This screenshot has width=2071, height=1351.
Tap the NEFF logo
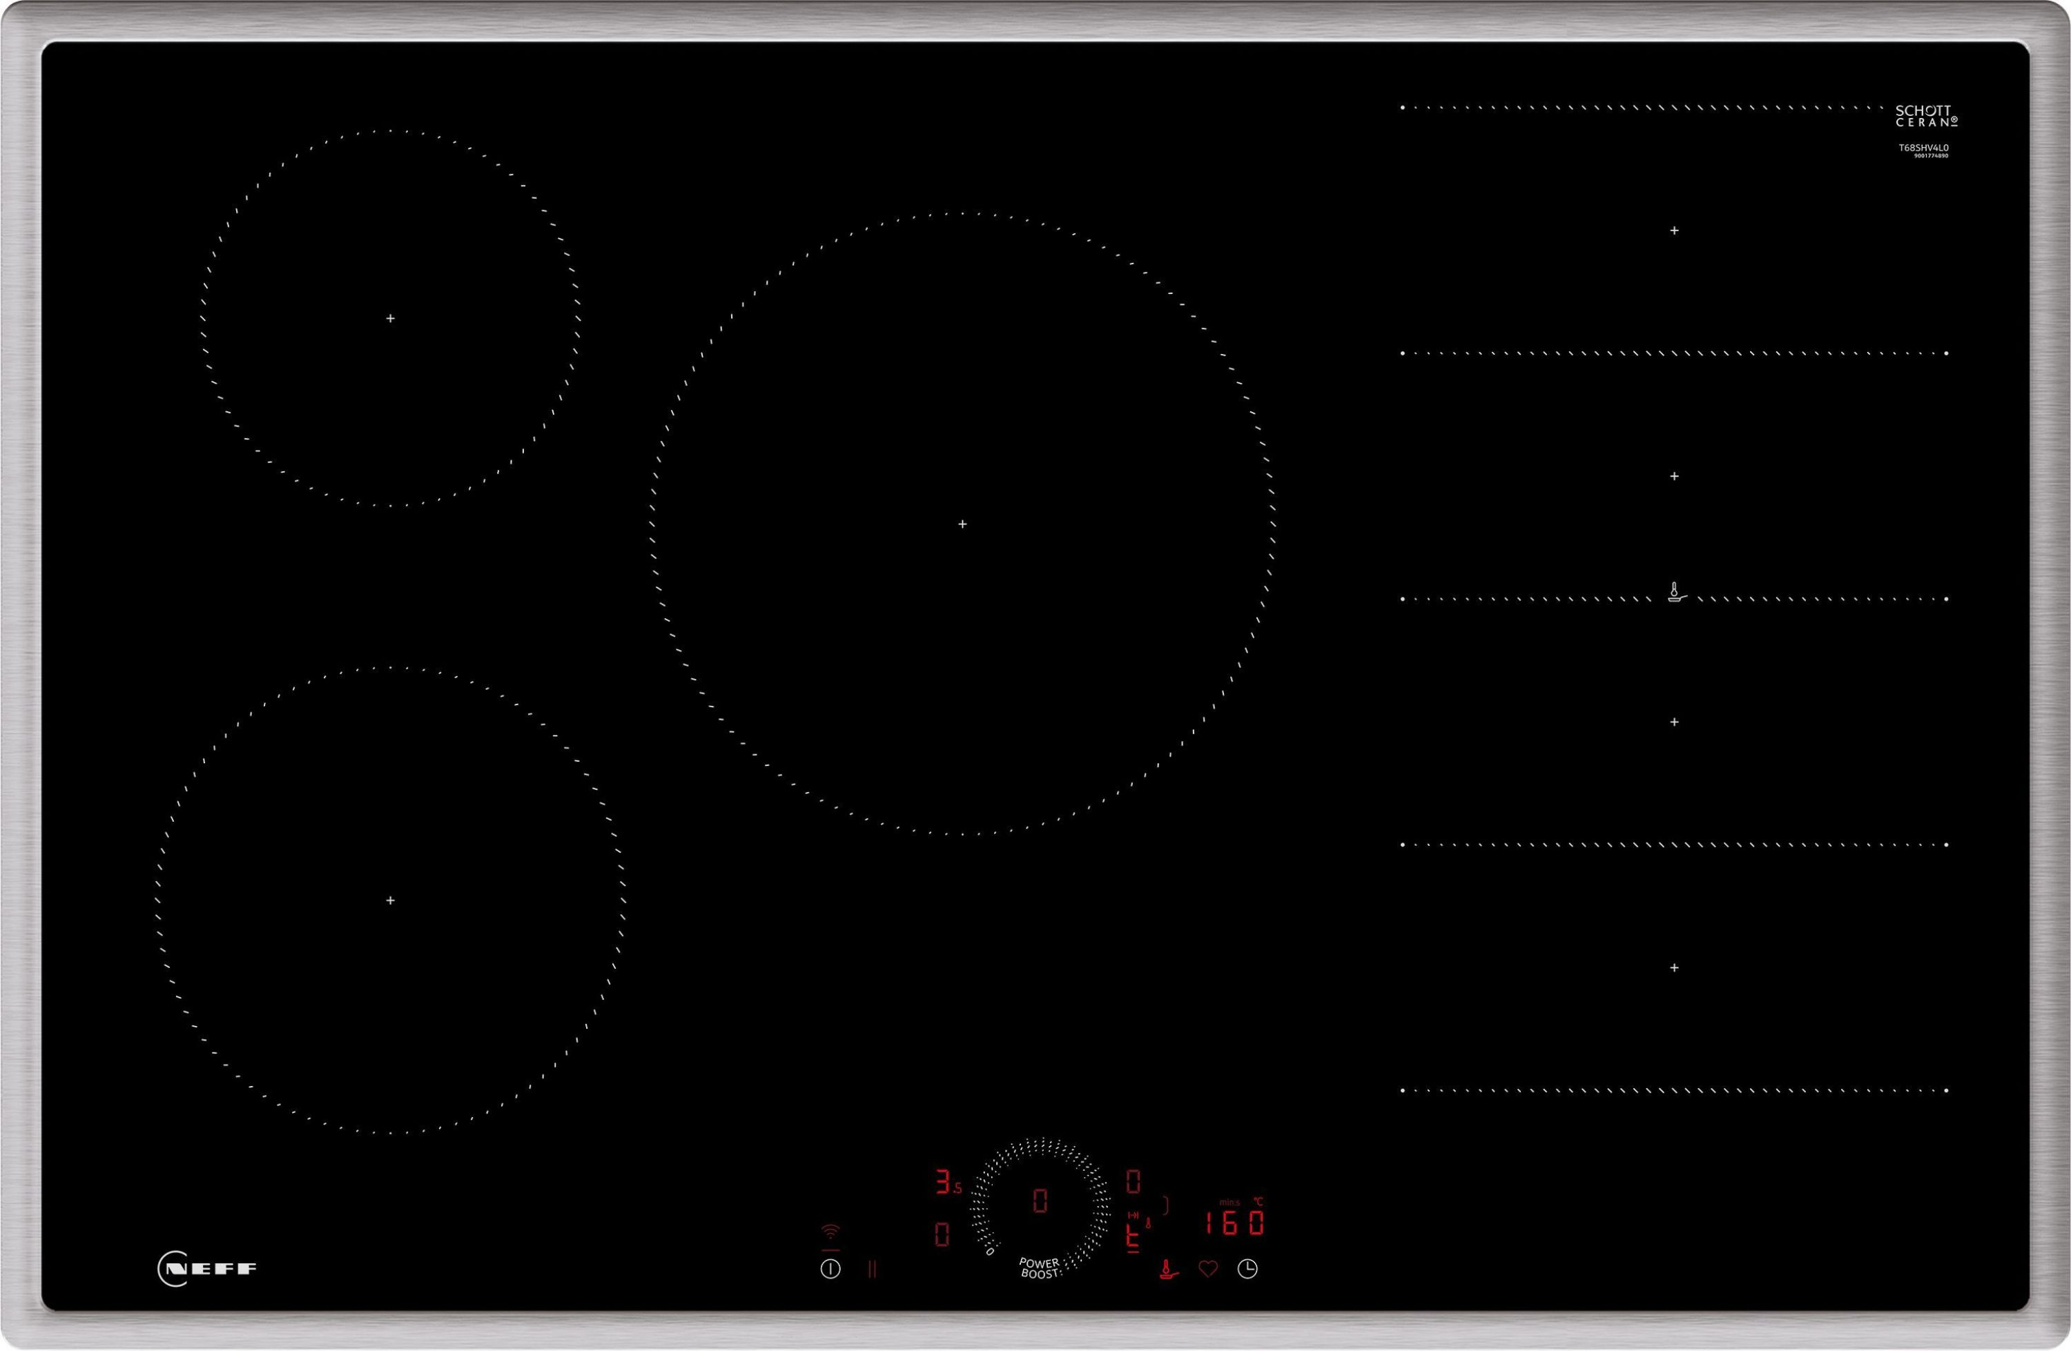[x=207, y=1268]
